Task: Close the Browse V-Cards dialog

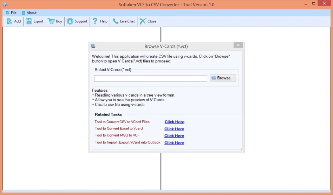Action: (x=238, y=45)
